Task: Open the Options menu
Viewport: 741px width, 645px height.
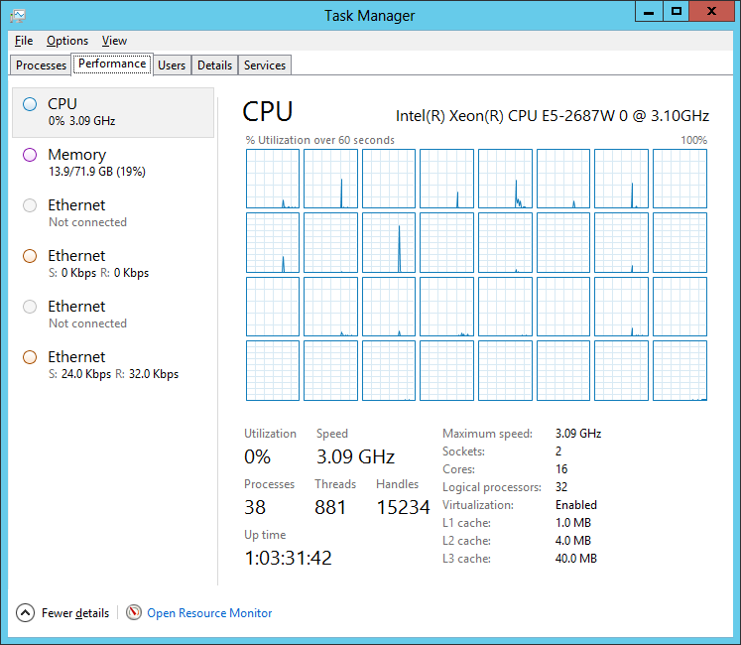Action: (x=67, y=41)
